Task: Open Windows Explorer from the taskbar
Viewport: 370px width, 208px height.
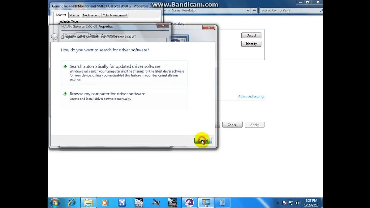Action: 88,203
